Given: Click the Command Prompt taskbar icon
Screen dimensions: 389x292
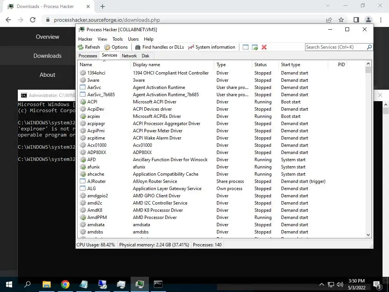Looking at the screenshot, I should point(158,284).
